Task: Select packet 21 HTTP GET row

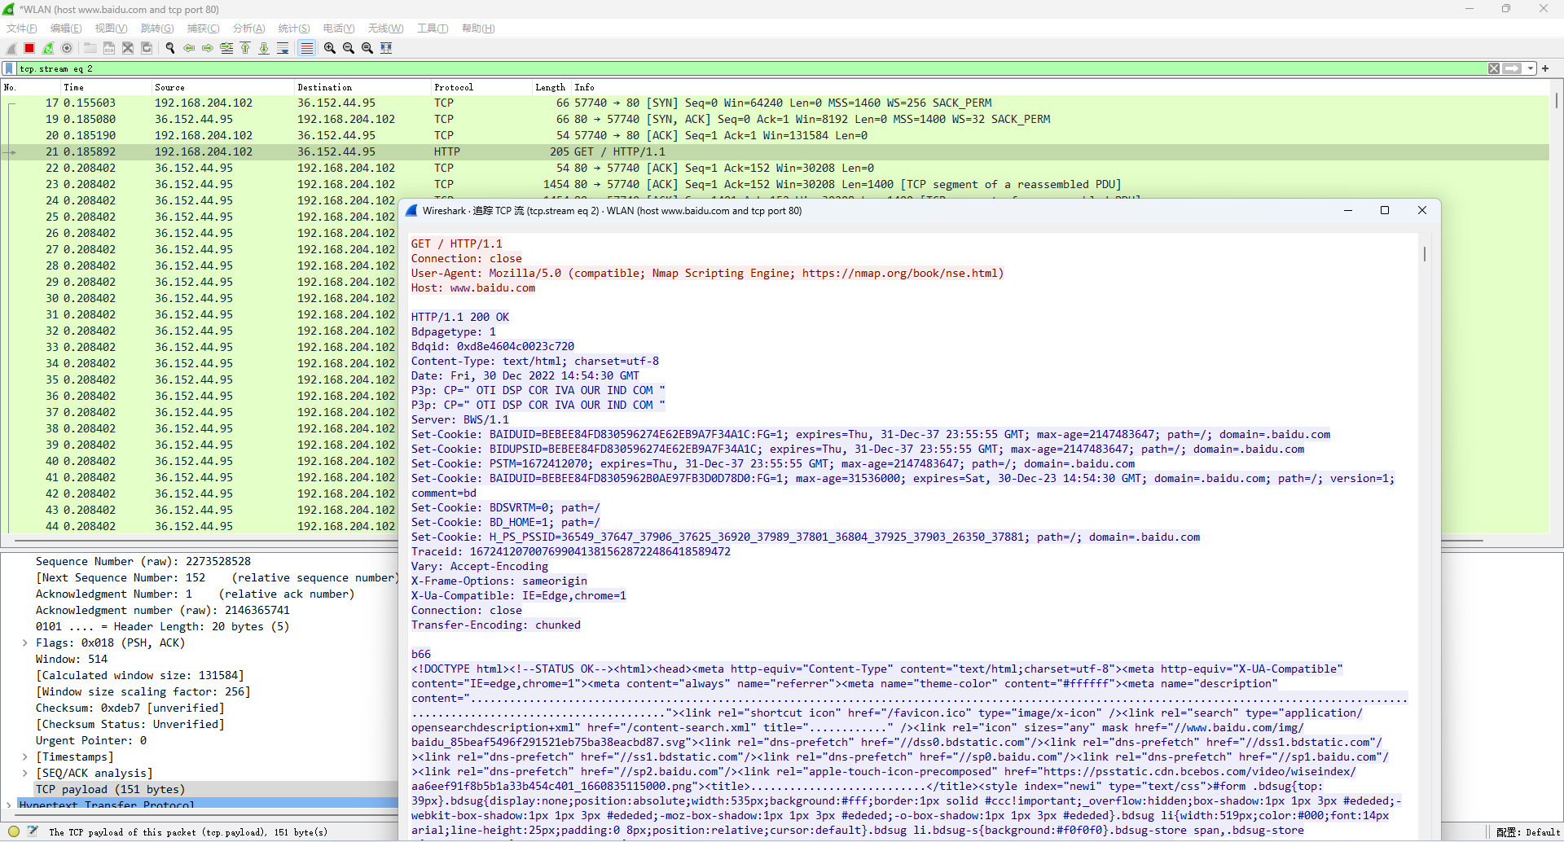Action: click(x=774, y=152)
